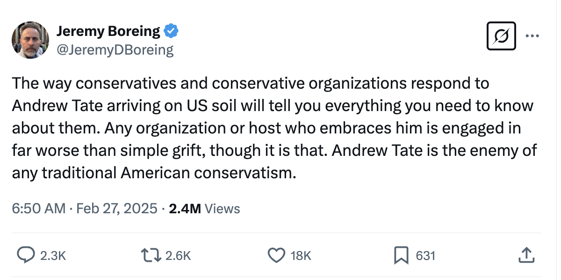The image size is (561, 280).
Task: Toggle the like heart icon
Action: [276, 255]
